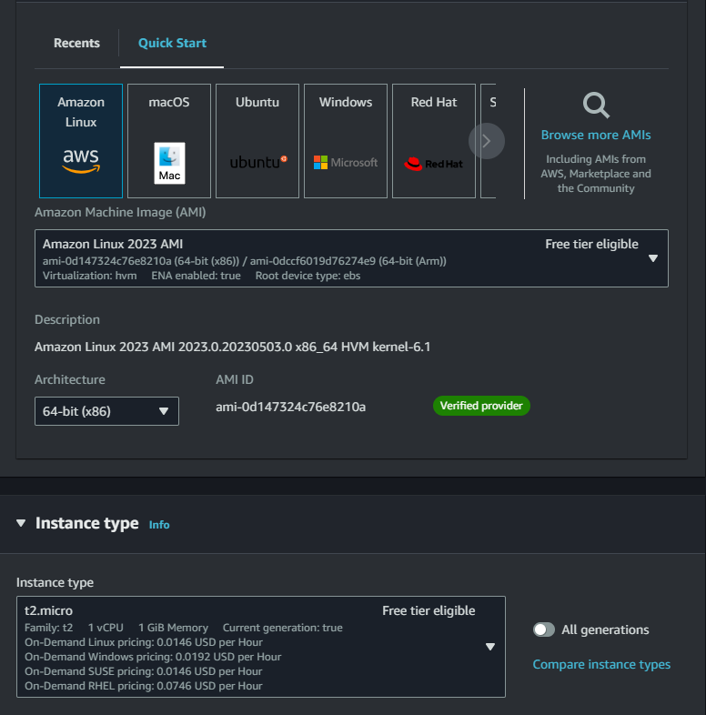Click On-Demand RHEL pricing line
706x715 pixels.
tap(144, 686)
